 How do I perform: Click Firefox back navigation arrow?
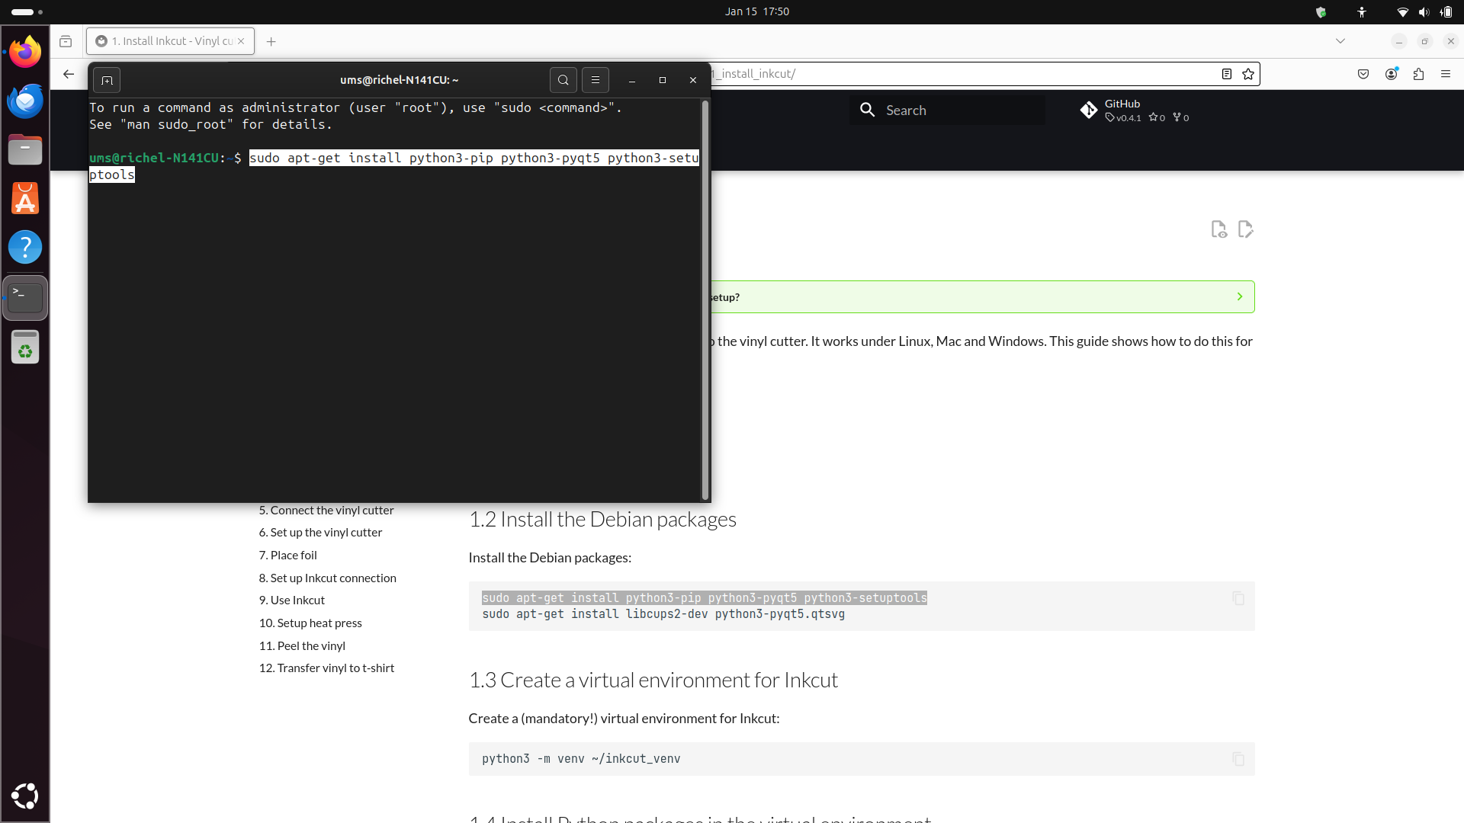pos(69,74)
